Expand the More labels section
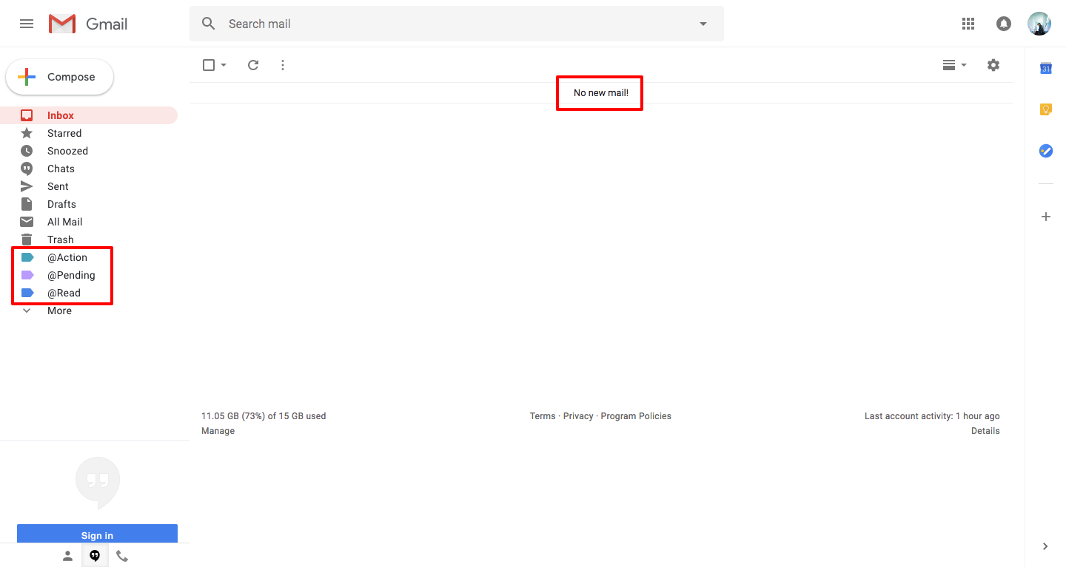1066x567 pixels. pos(58,310)
